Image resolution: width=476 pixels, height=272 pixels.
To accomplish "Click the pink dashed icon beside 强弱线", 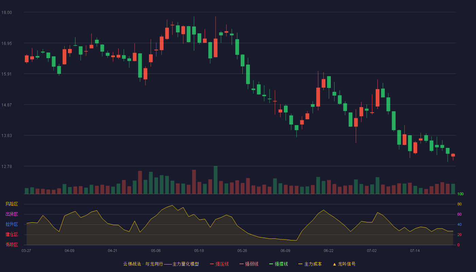I will [242, 264].
